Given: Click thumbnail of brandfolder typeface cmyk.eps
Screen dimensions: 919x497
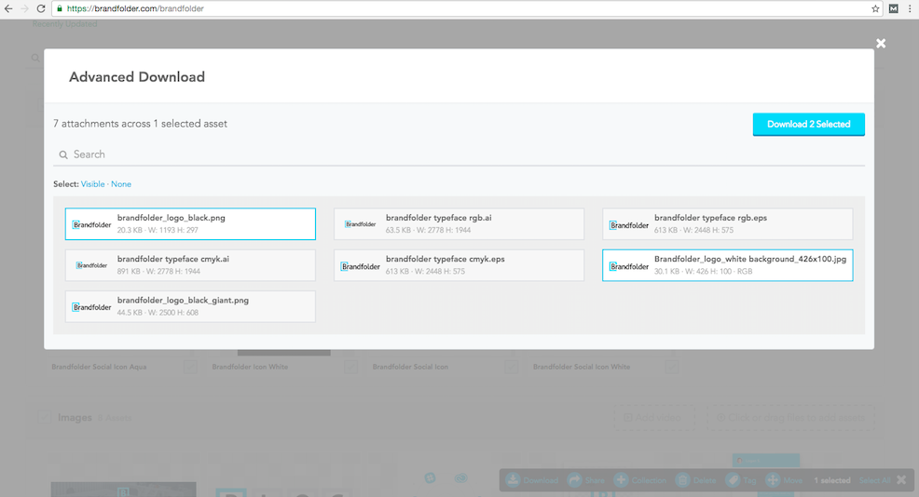Looking at the screenshot, I should 361,266.
